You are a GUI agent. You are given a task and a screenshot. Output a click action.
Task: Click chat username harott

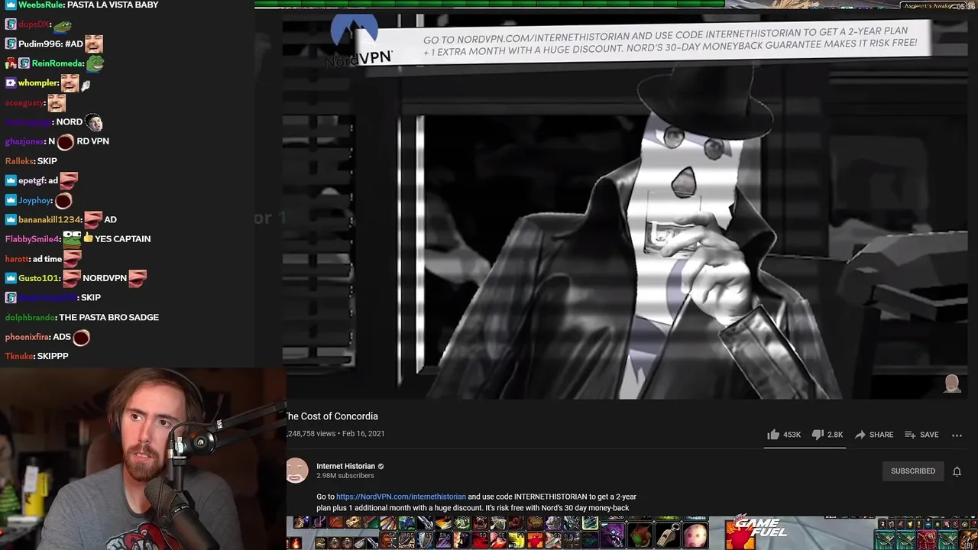[x=17, y=259]
